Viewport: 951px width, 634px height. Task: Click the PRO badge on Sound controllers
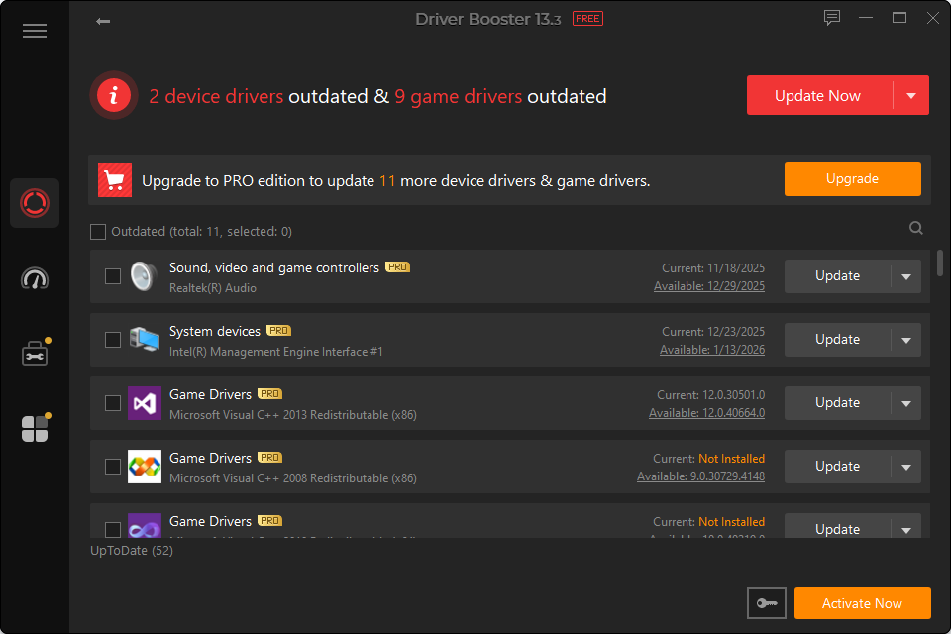[398, 266]
